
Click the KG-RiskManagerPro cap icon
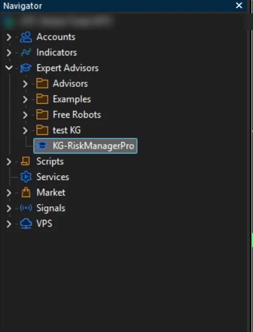point(42,146)
